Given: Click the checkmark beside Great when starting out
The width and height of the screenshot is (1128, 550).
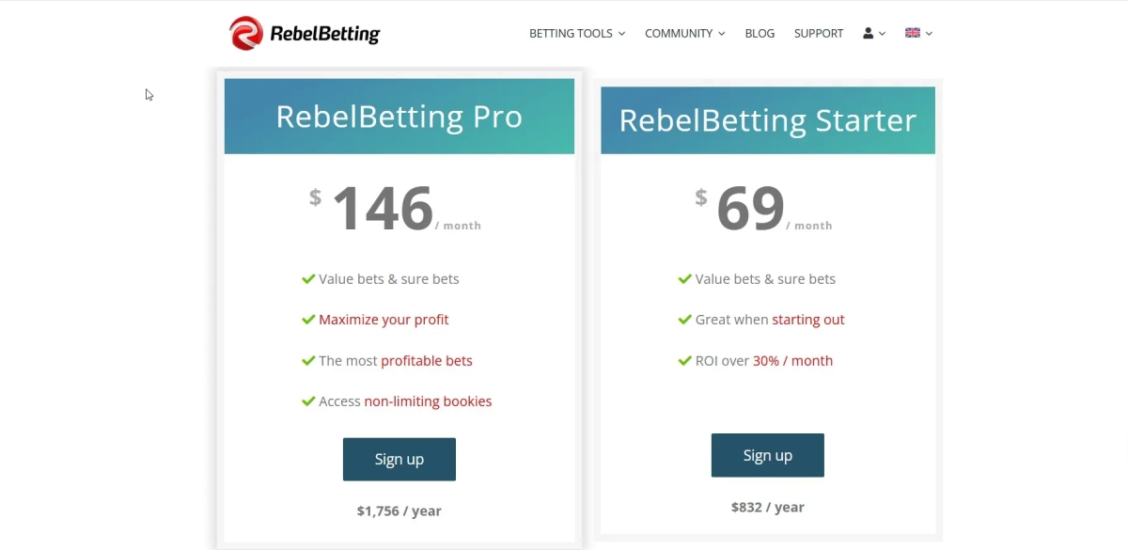Looking at the screenshot, I should (x=684, y=319).
